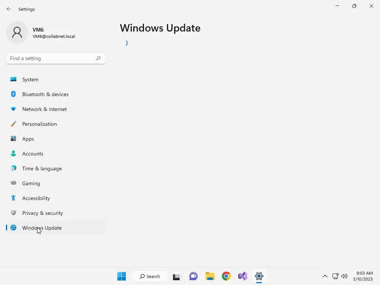
Task: Click the person icon beside Accounts
Action: pyautogui.click(x=13, y=153)
